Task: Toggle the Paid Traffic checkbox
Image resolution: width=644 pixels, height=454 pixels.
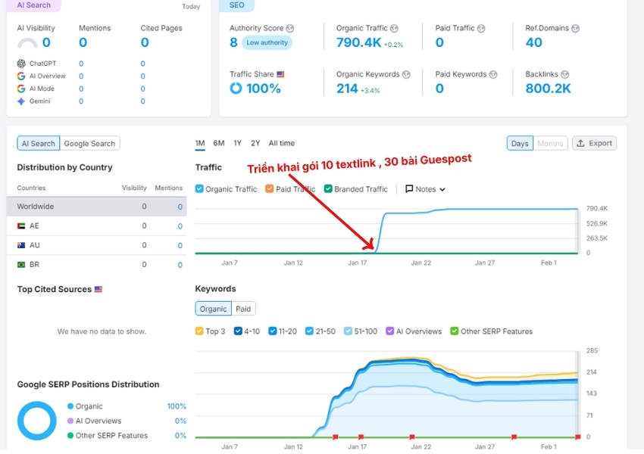Action: pyautogui.click(x=270, y=189)
